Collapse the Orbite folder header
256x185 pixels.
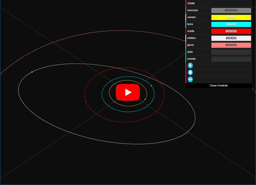tap(219, 3)
